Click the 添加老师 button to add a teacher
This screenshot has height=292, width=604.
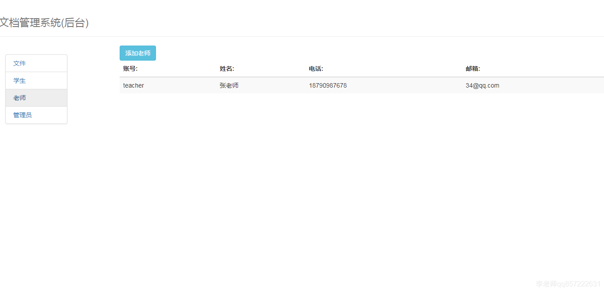[137, 53]
